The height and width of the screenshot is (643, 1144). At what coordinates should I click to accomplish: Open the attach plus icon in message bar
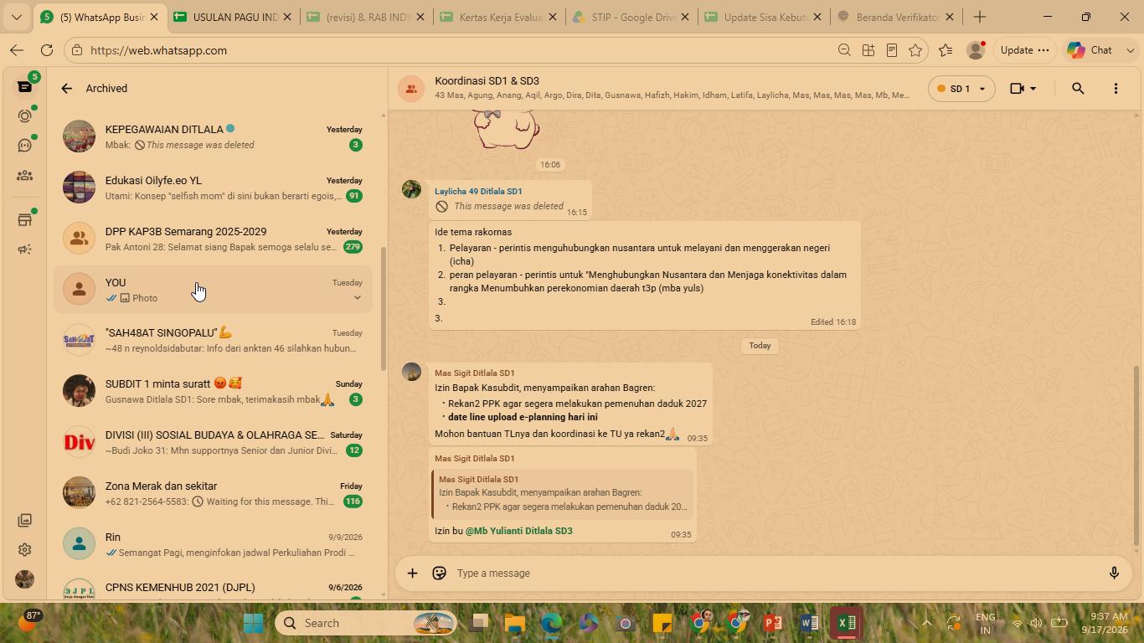412,574
